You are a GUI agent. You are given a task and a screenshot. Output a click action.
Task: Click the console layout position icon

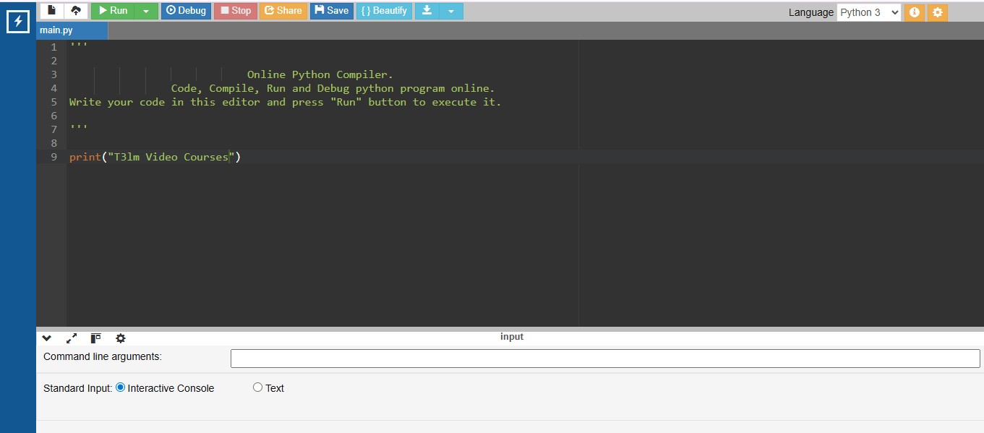pyautogui.click(x=95, y=338)
